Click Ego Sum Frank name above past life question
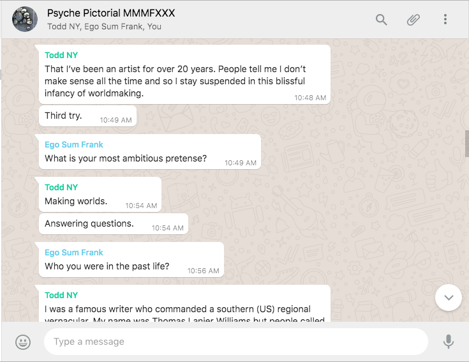This screenshot has height=362, width=469. [x=74, y=252]
